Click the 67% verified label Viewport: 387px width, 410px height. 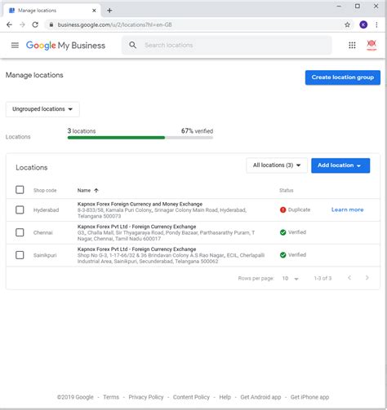pos(197,131)
